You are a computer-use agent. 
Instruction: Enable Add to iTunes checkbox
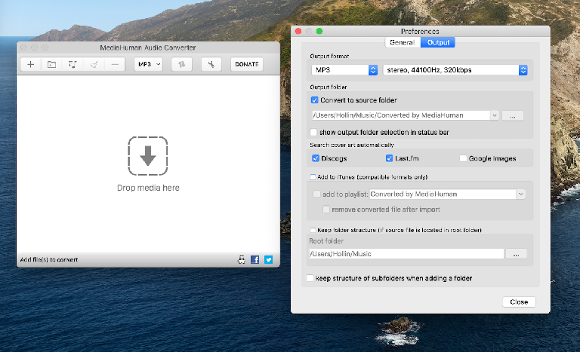click(x=313, y=177)
